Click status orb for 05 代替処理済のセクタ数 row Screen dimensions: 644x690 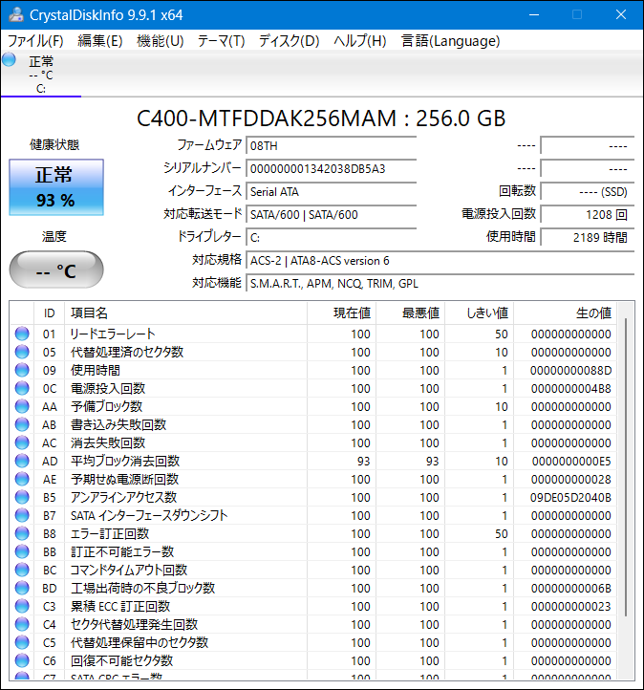[x=22, y=352]
